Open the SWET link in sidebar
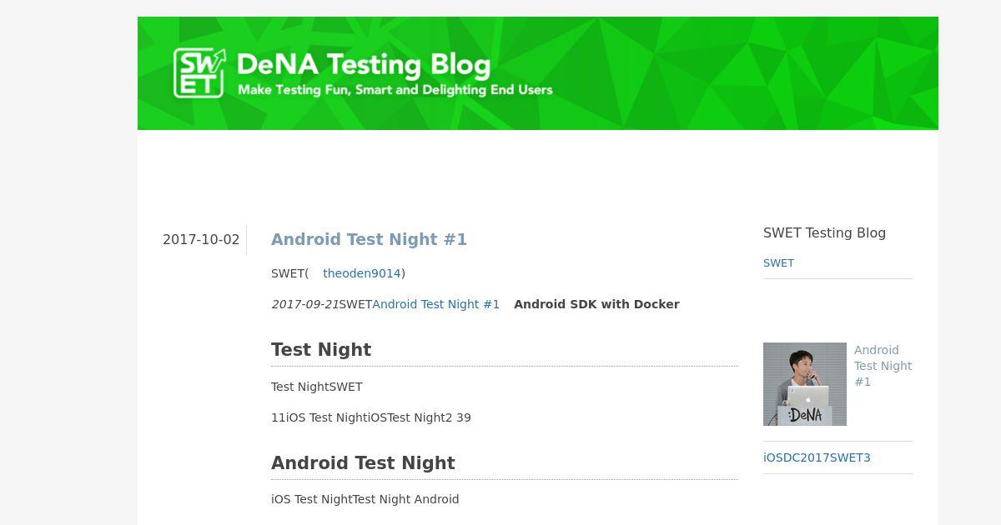 pos(778,262)
